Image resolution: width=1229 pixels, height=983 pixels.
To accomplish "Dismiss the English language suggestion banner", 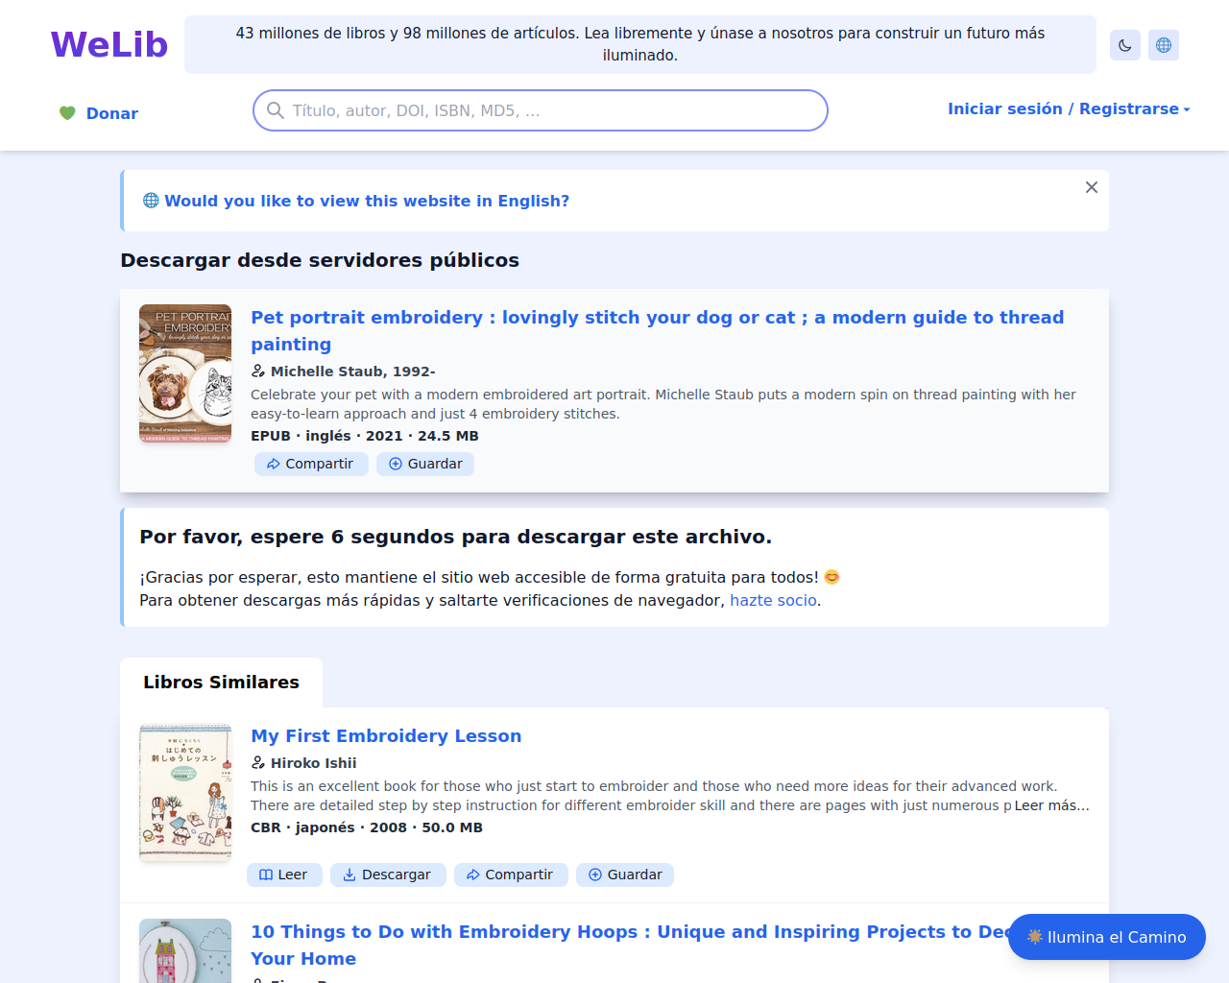I will [x=1092, y=187].
